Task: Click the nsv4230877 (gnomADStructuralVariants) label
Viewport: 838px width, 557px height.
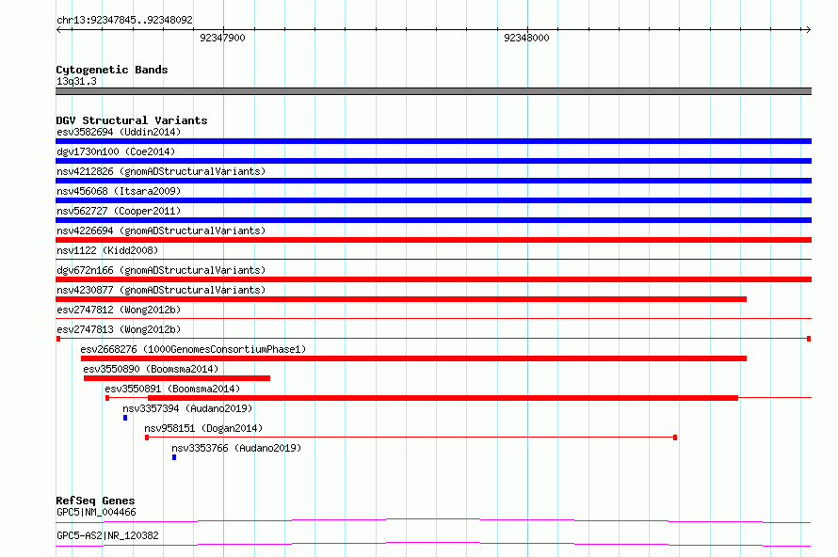Action: pos(161,290)
